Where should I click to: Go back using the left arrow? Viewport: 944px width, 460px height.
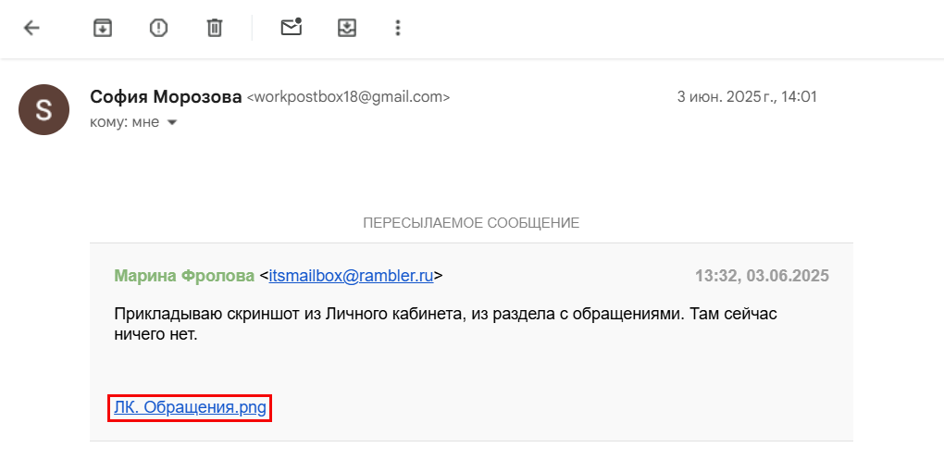tap(32, 28)
